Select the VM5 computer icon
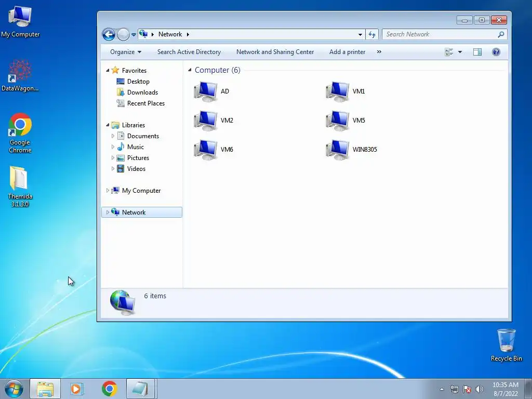The image size is (532, 399). tap(337, 121)
